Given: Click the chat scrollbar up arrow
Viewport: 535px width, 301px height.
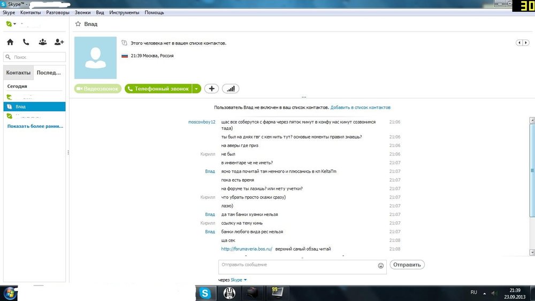Looking at the screenshot, I should (x=532, y=121).
